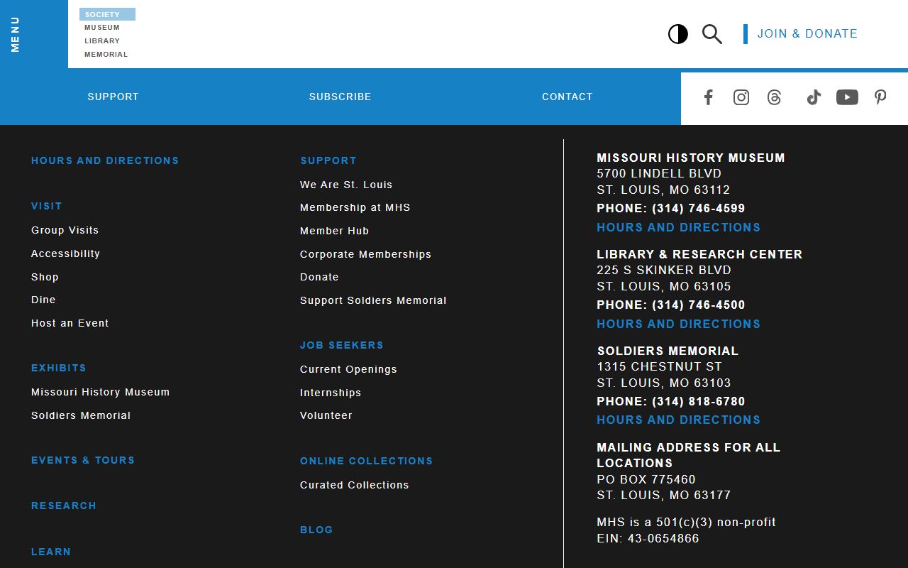The image size is (908, 568).
Task: Click the 1315 Chestnut St address
Action: (x=659, y=367)
